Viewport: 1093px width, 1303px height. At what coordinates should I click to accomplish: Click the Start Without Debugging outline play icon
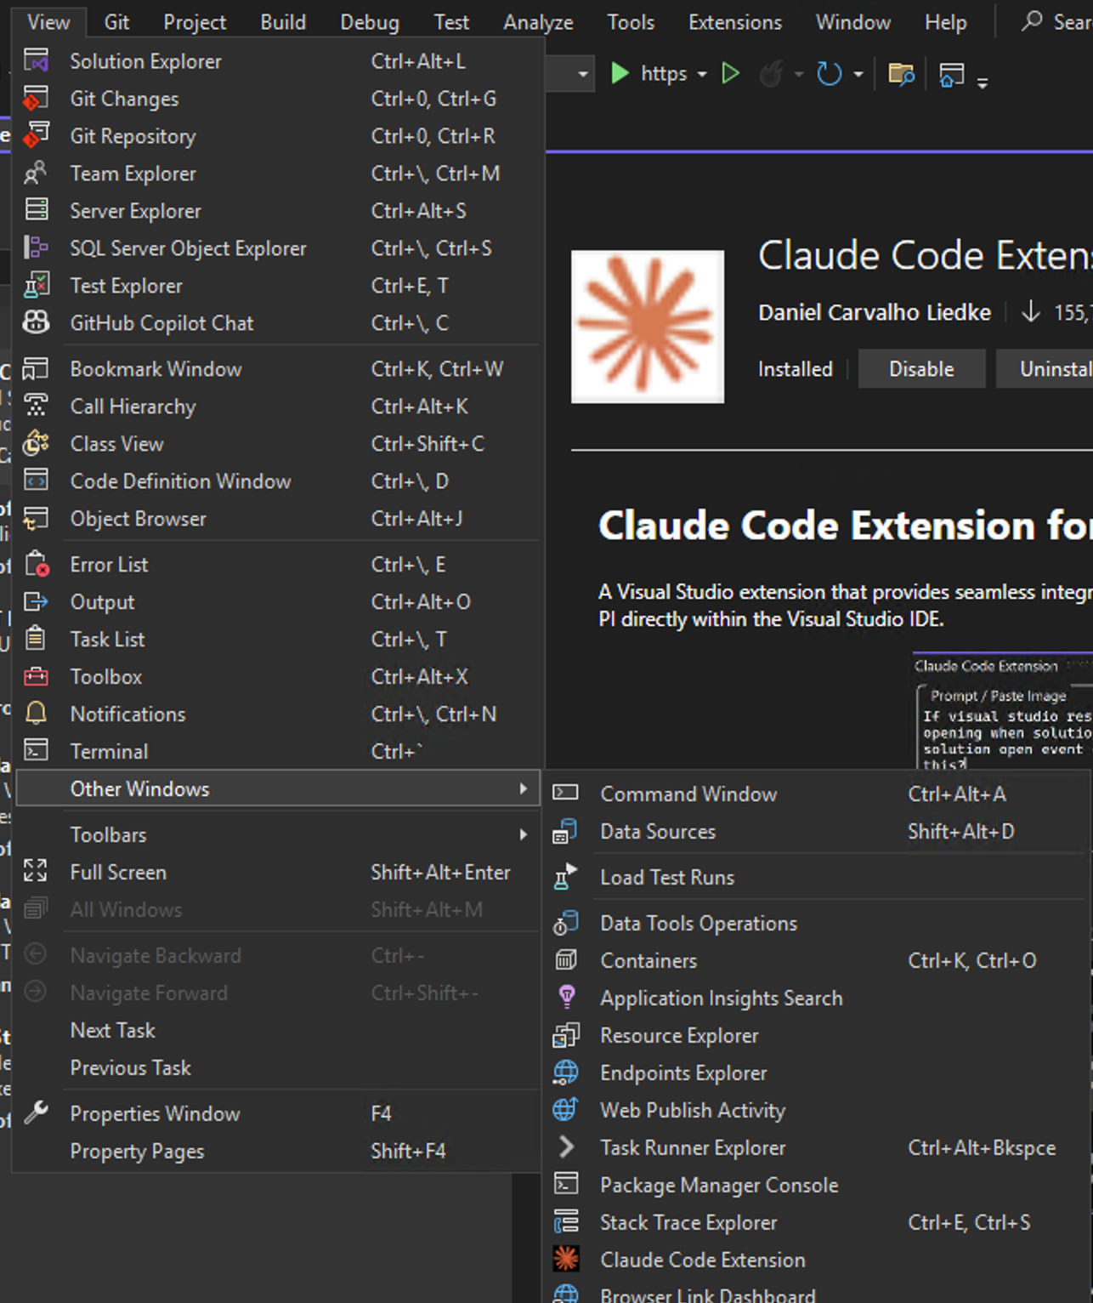point(730,74)
